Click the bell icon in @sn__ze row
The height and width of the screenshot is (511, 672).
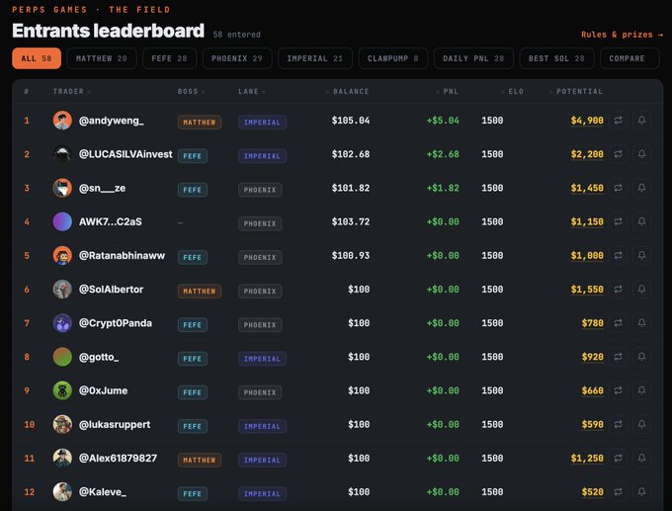tap(641, 188)
